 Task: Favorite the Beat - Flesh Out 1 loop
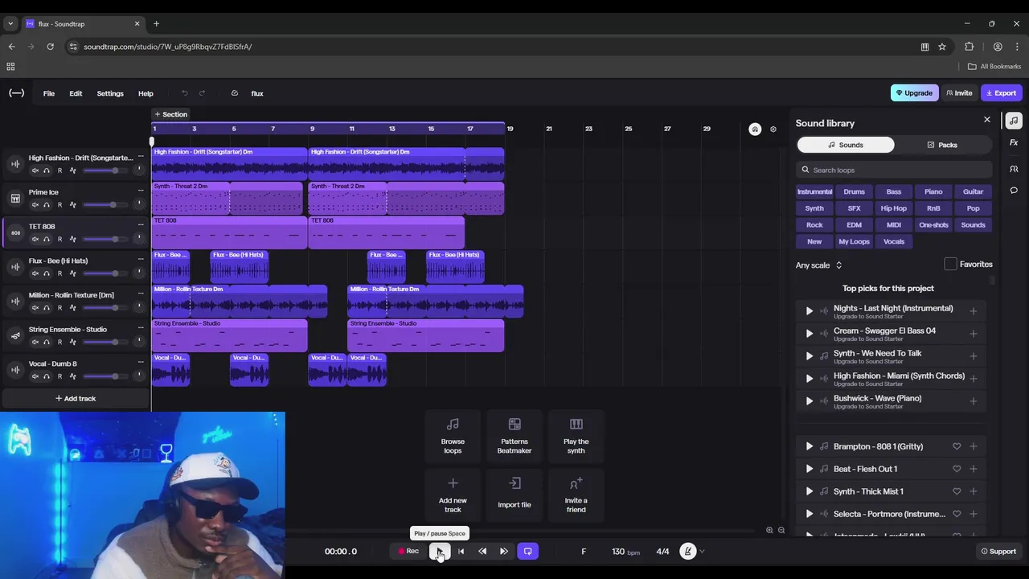tap(957, 469)
